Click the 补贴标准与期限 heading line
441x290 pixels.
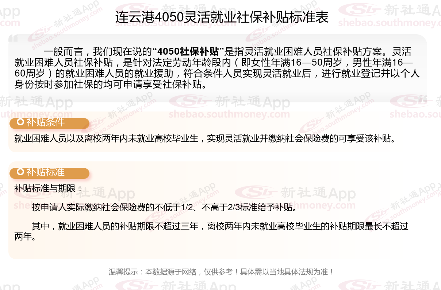49,189
